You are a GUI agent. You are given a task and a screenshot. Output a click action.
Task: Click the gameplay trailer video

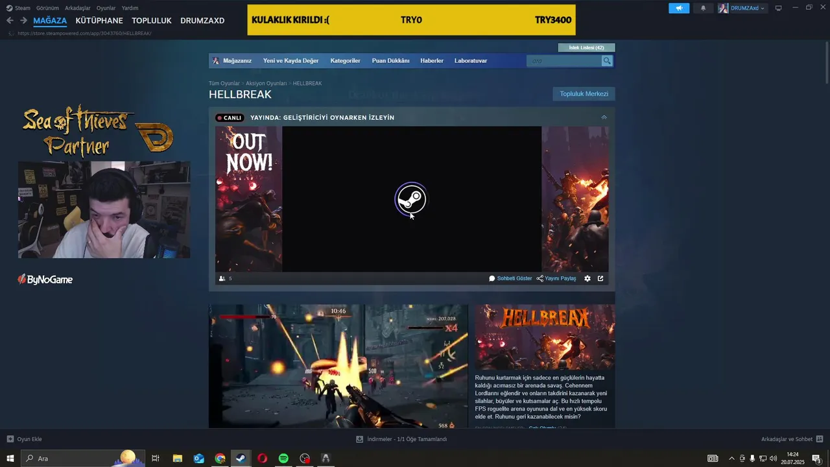338,366
